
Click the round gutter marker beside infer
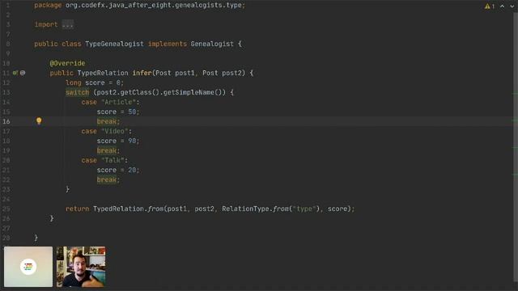[x=23, y=73]
